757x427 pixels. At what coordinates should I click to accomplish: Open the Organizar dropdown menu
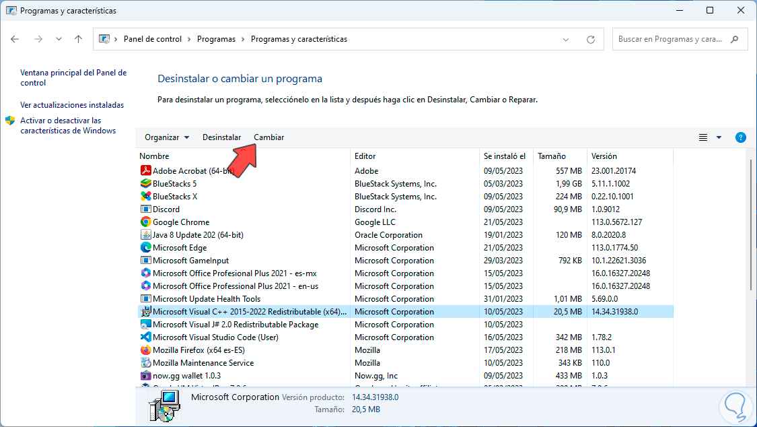click(x=167, y=137)
